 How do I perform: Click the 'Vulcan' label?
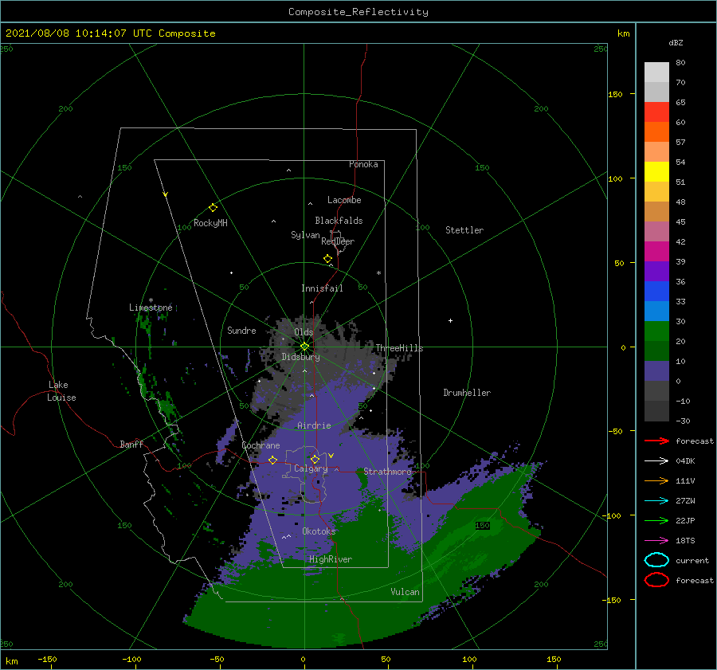406,592
